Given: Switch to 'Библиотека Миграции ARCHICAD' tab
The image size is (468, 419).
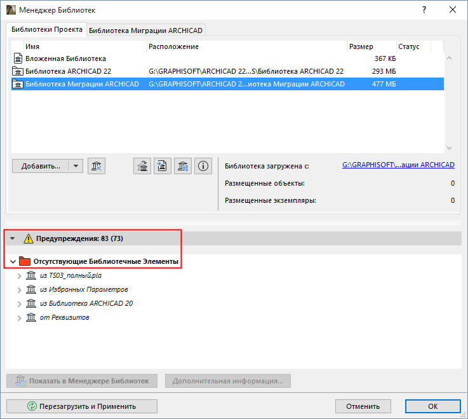Looking at the screenshot, I should [145, 31].
